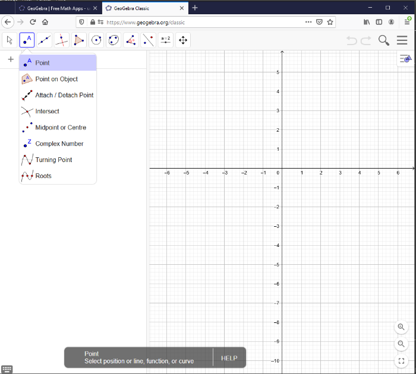416x374 pixels.
Task: Switch to GeoGebra Classic tab
Action: 142,8
